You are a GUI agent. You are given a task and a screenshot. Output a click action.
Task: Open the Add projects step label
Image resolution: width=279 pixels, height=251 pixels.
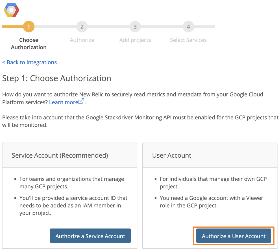click(x=135, y=40)
